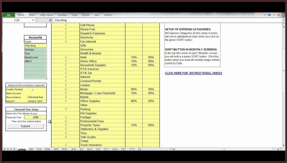This screenshot has height=163, width=287.
Task: Switch to the YTD sheet tab
Action: (132, 149)
